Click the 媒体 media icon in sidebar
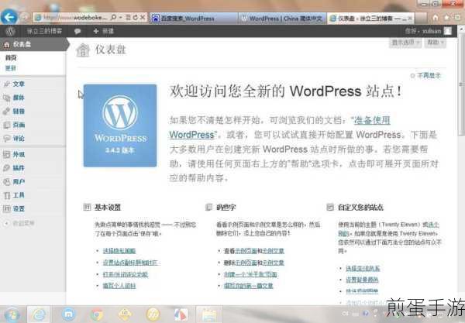The width and height of the screenshot is (465, 323). [x=6, y=98]
